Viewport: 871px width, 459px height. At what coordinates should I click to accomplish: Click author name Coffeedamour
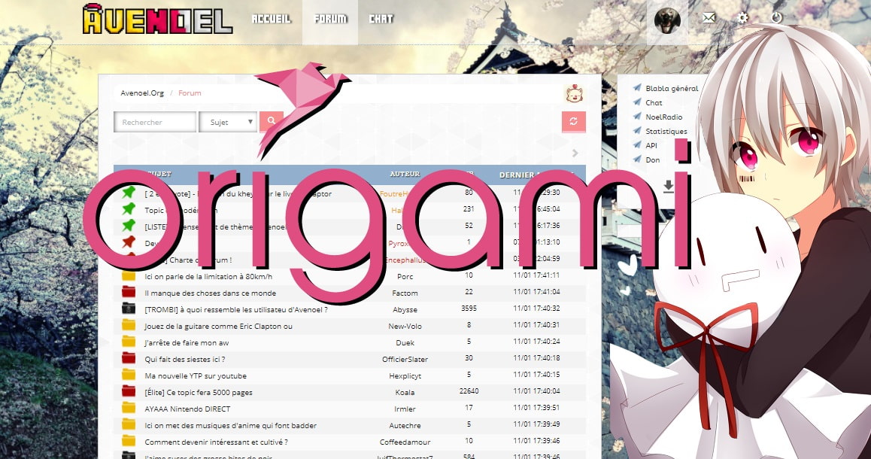click(405, 442)
